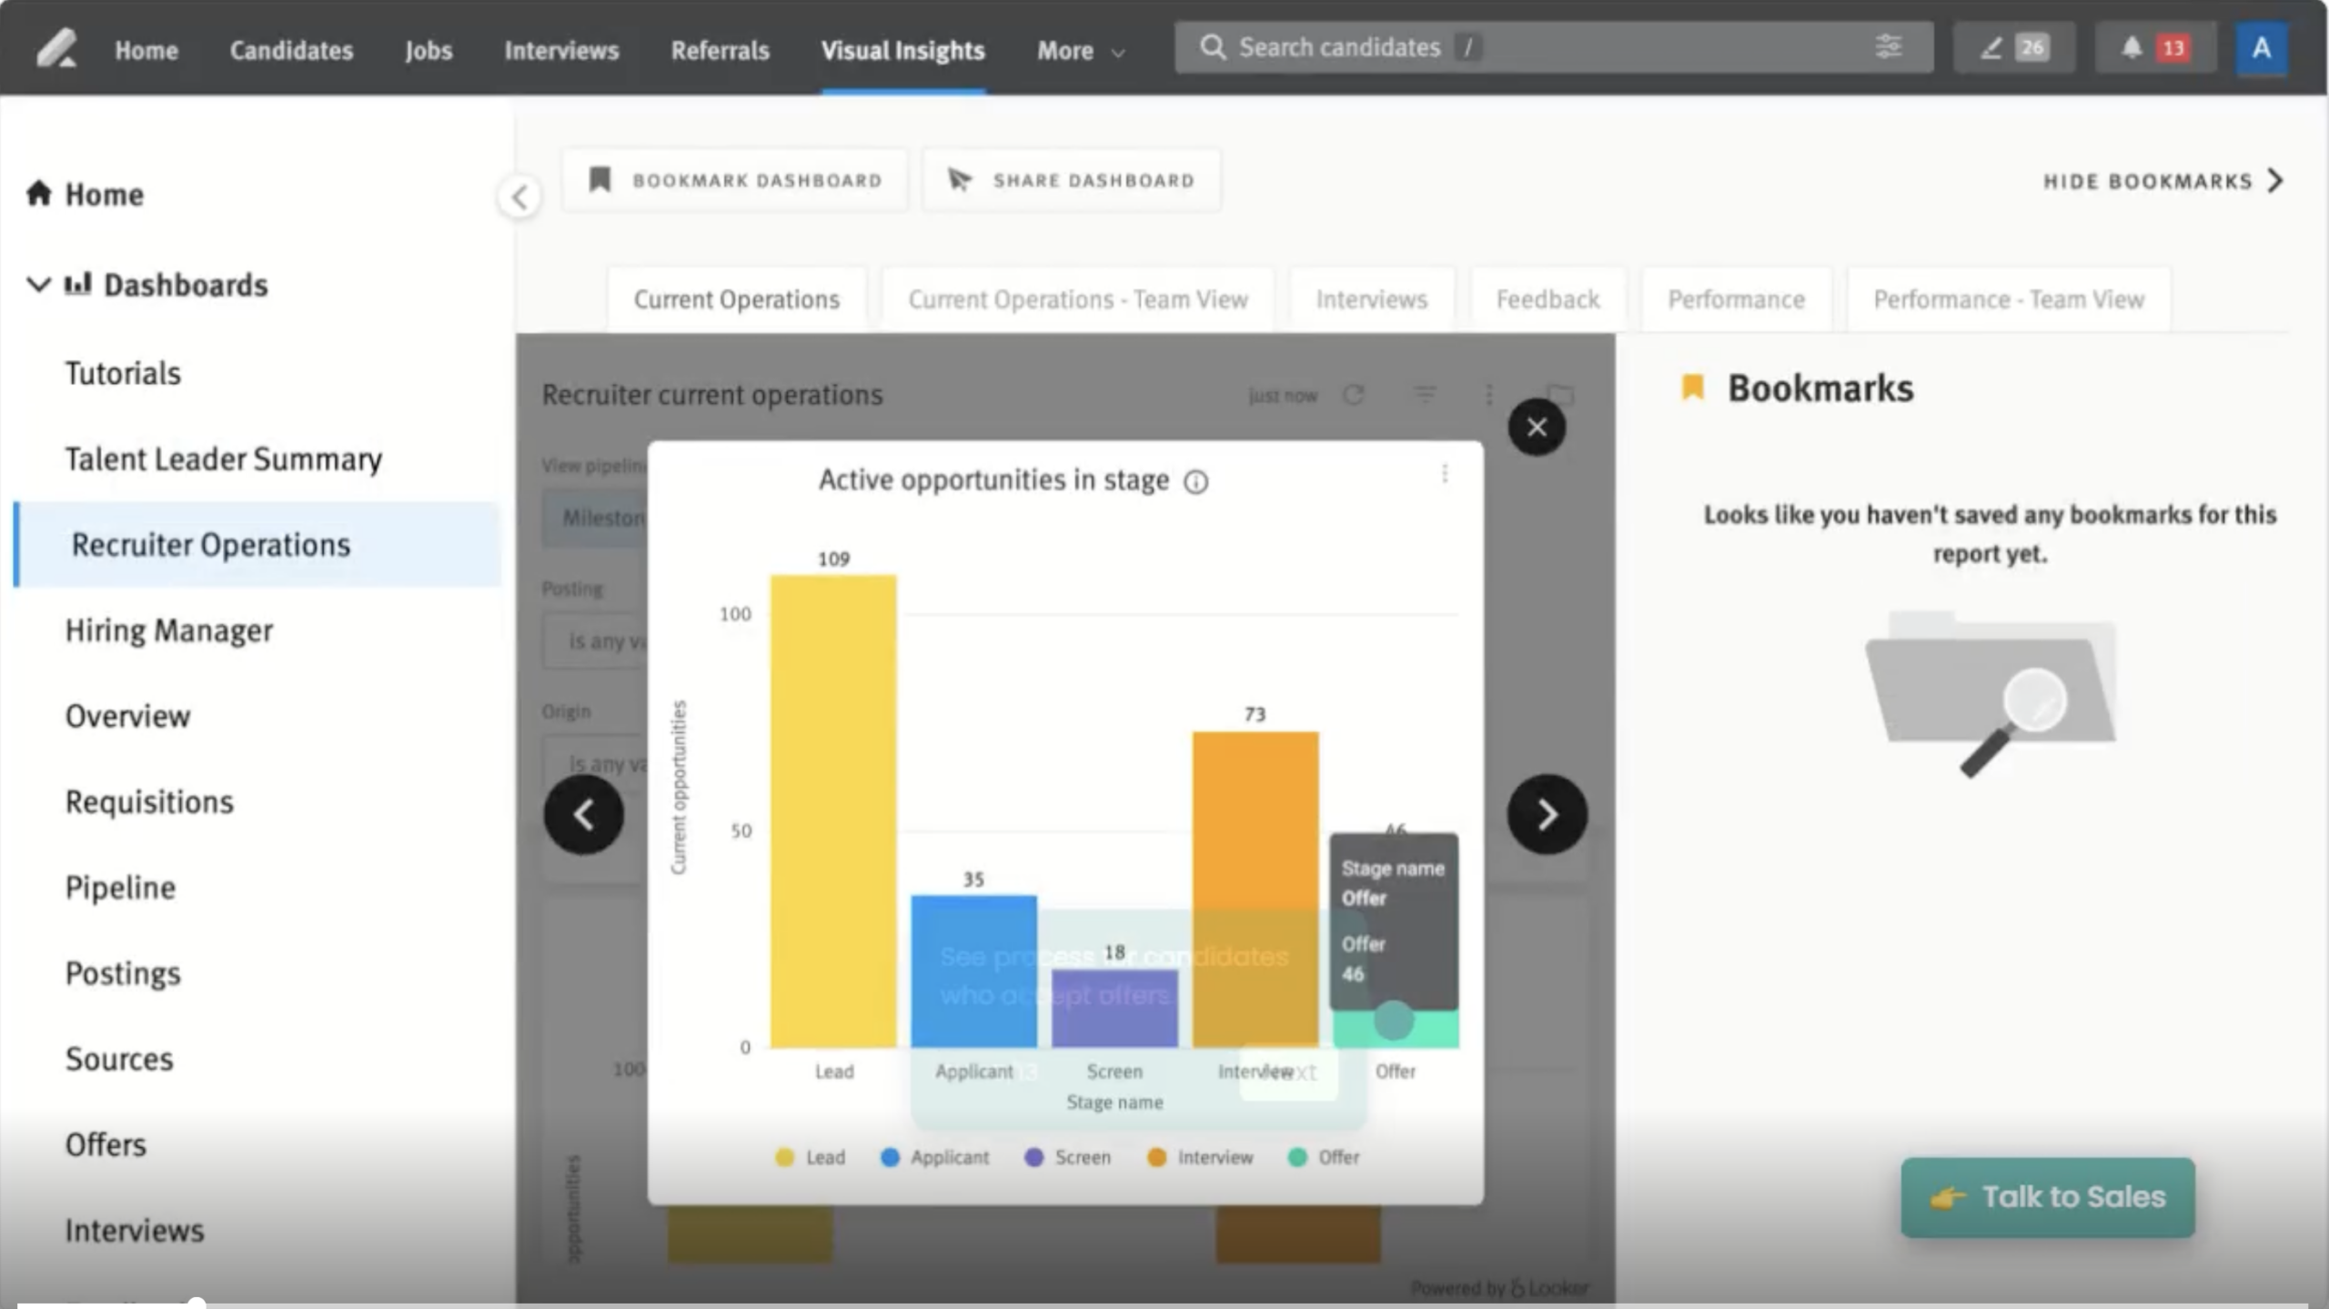Click the user avatar A icon
Viewport: 2329px width, 1309px height.
point(2261,48)
